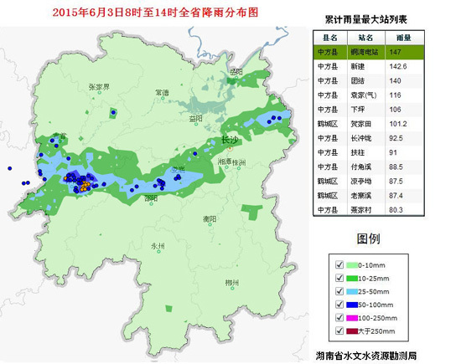Click the blue station dot near 张家界
This screenshot has height=364, width=461.
click(x=113, y=112)
